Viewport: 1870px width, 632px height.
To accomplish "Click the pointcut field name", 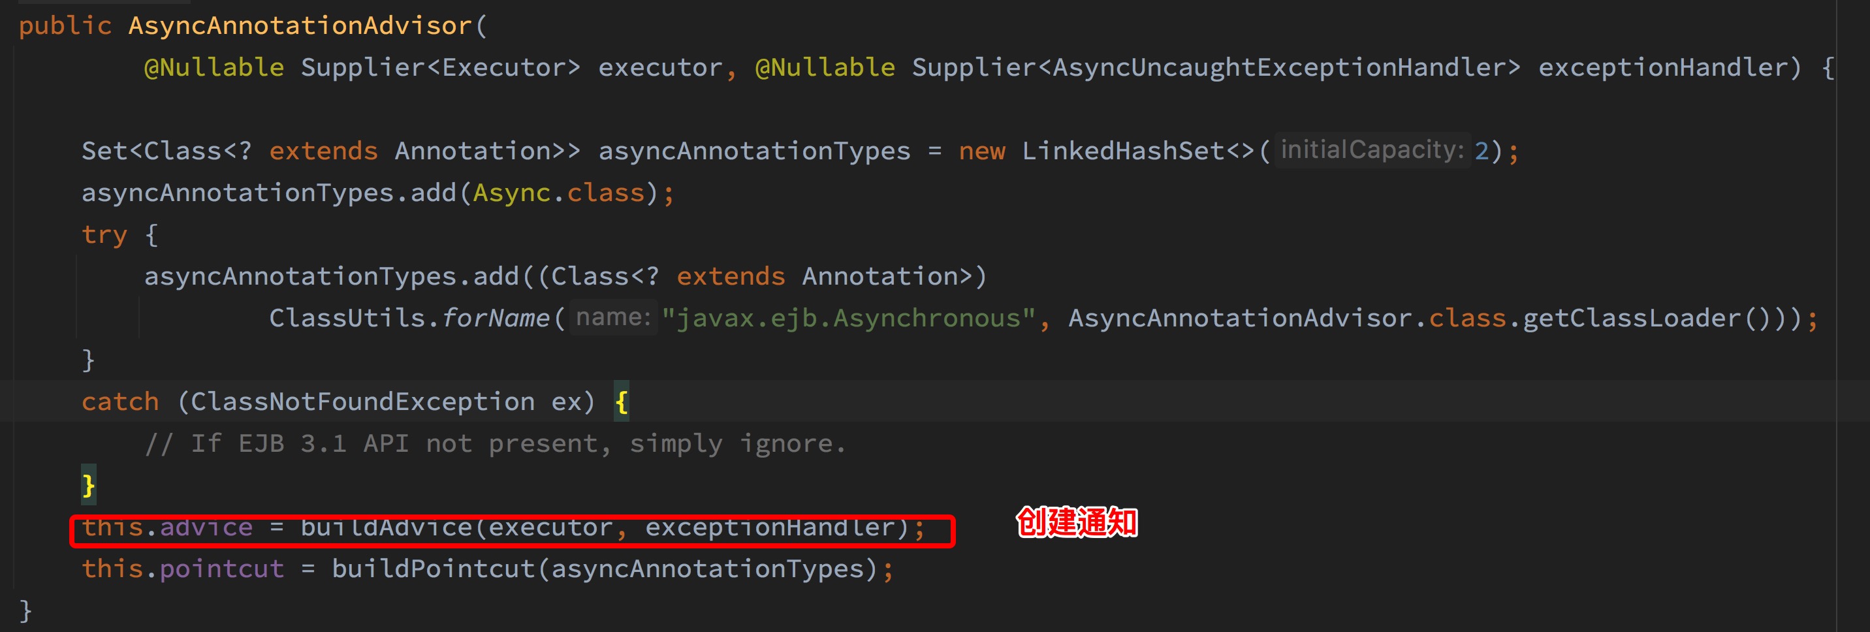I will 221,569.
